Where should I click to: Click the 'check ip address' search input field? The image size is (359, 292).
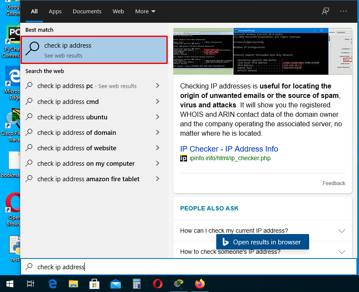point(189,267)
